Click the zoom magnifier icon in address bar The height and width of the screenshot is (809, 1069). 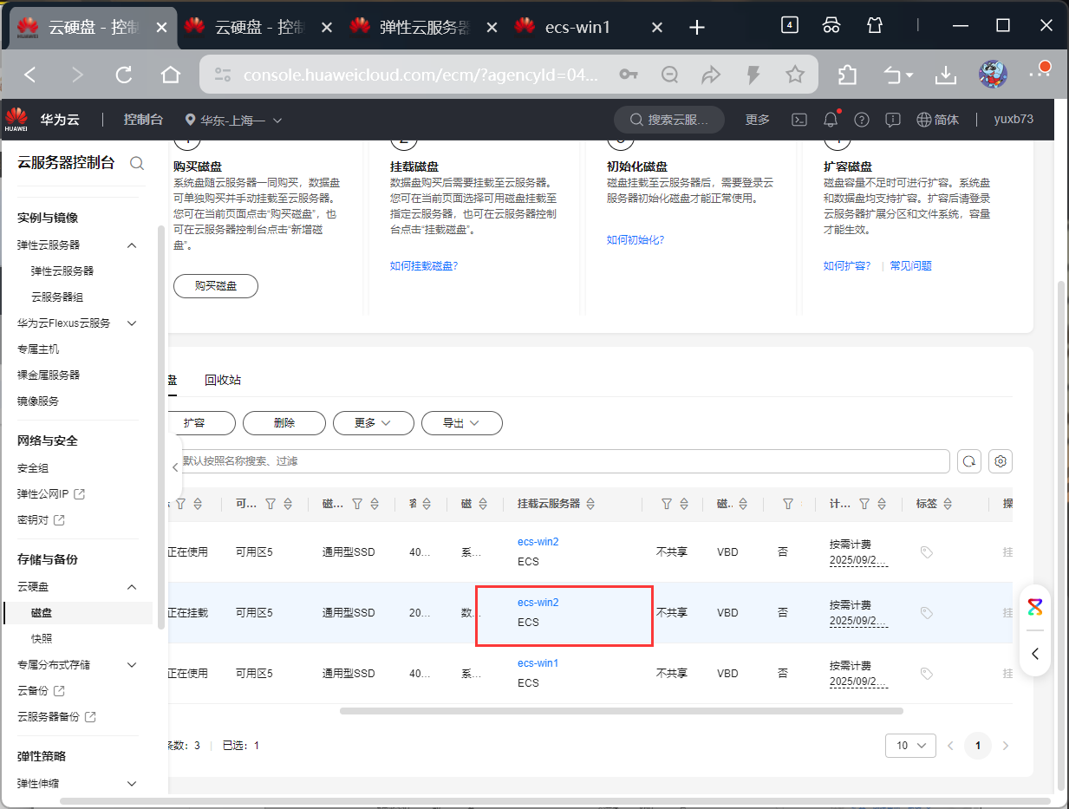click(669, 75)
